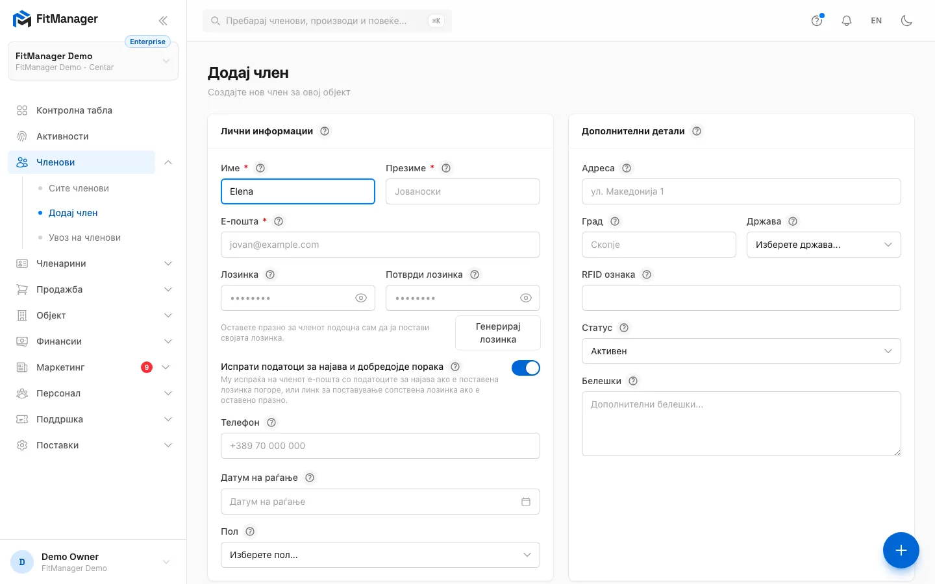Screen dimensions: 935x584
Task: Click the blue floating plus button
Action: [x=901, y=550]
